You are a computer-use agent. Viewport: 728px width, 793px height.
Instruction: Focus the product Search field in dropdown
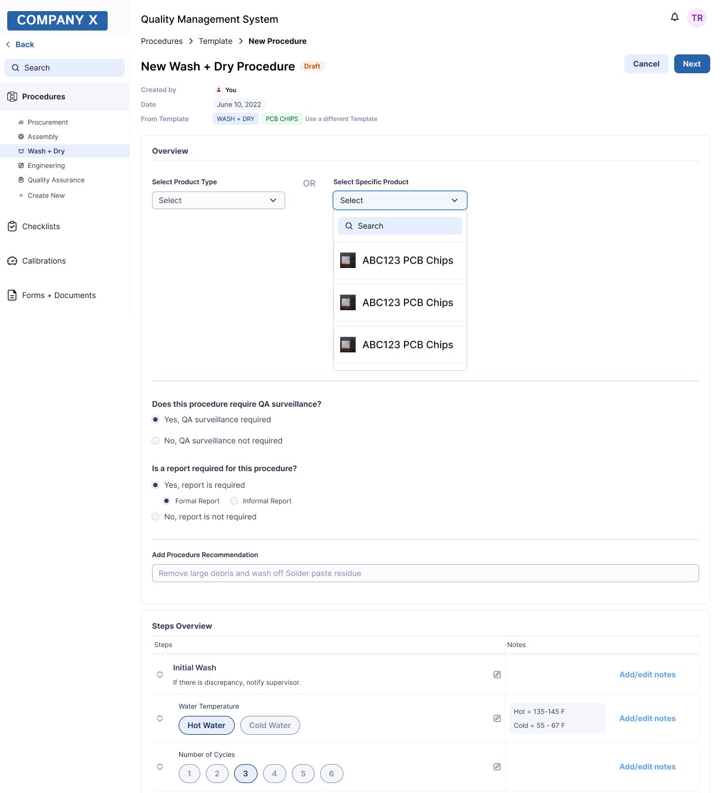pyautogui.click(x=400, y=226)
